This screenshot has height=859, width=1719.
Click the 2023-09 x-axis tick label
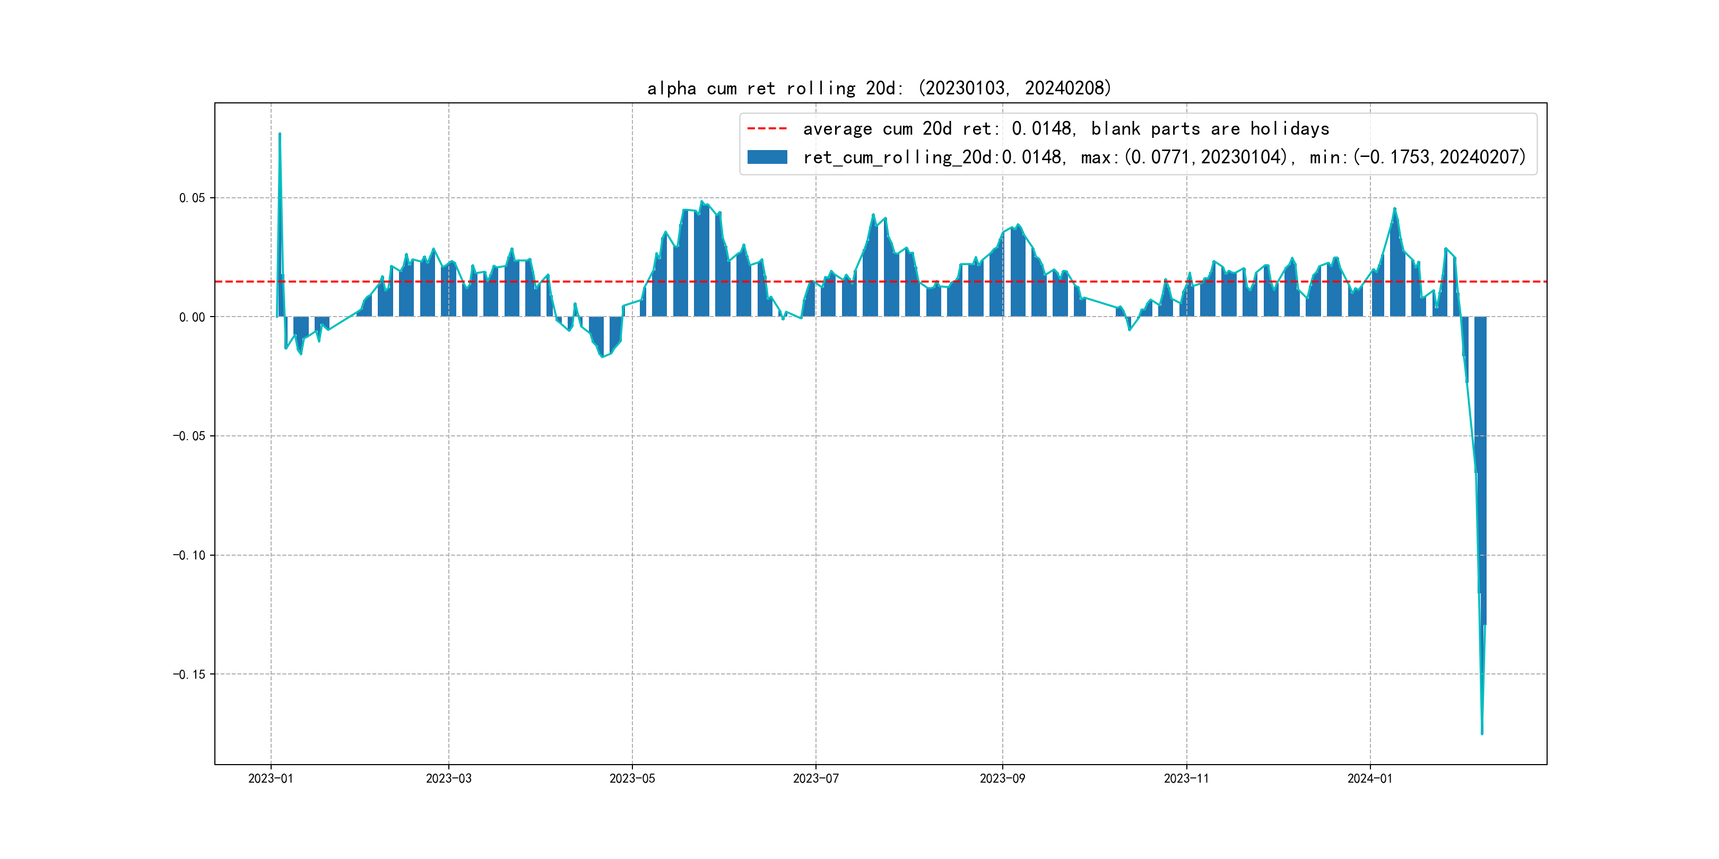pyautogui.click(x=1002, y=778)
